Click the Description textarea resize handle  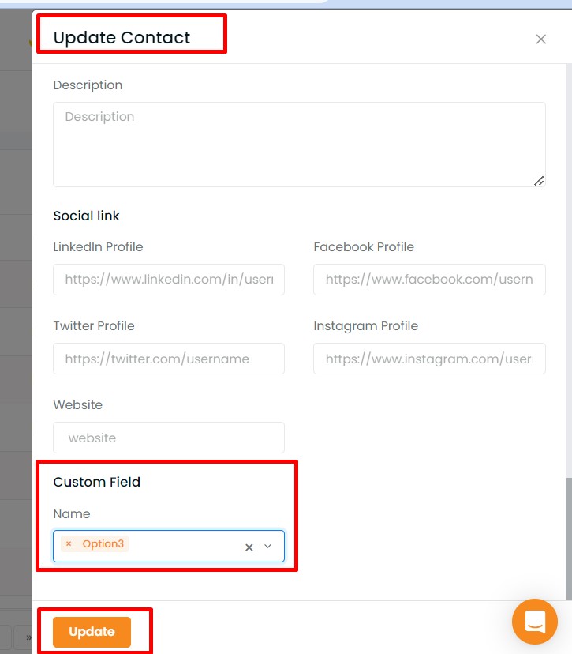point(539,181)
